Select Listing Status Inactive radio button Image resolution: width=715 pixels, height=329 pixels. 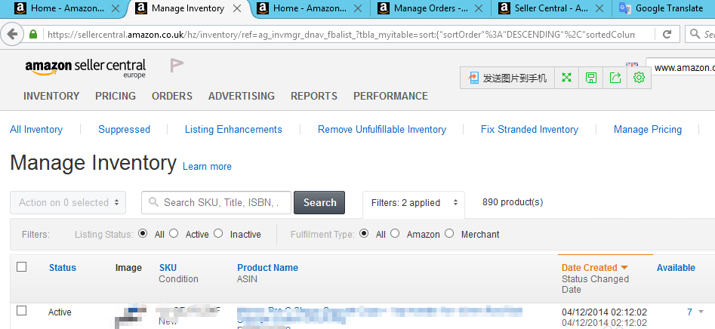(x=218, y=233)
